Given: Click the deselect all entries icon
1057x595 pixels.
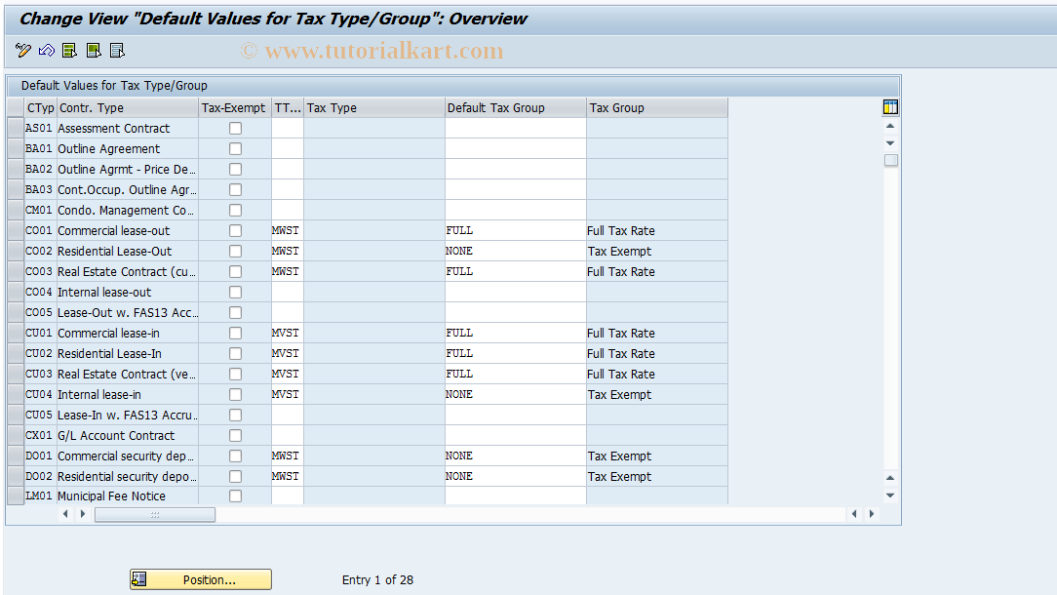Looking at the screenshot, I should 117,50.
